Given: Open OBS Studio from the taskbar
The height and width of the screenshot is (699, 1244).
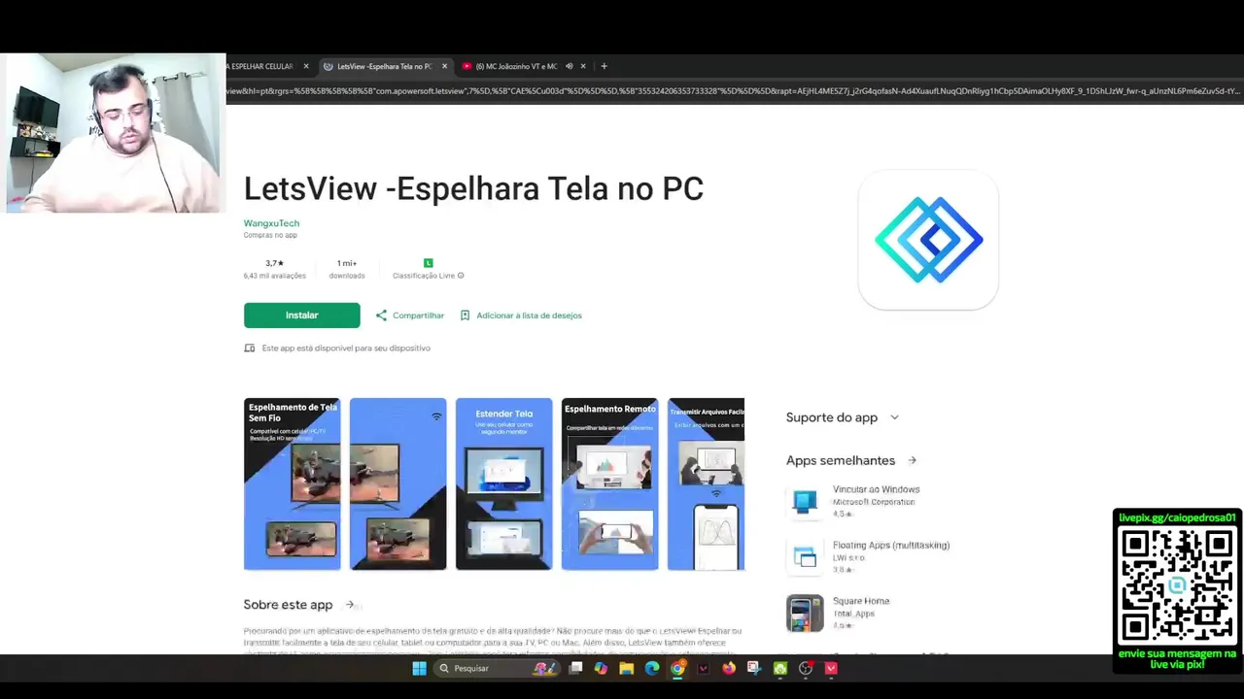Looking at the screenshot, I should [806, 668].
